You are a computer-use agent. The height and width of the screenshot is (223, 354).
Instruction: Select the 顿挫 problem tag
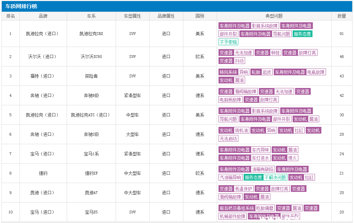275,53
